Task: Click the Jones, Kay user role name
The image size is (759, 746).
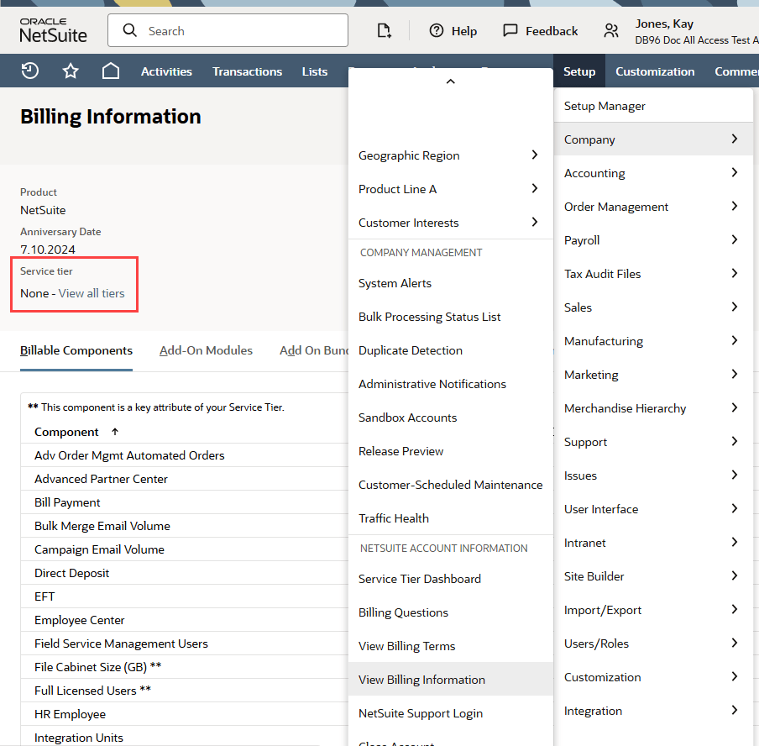Action: [x=664, y=24]
